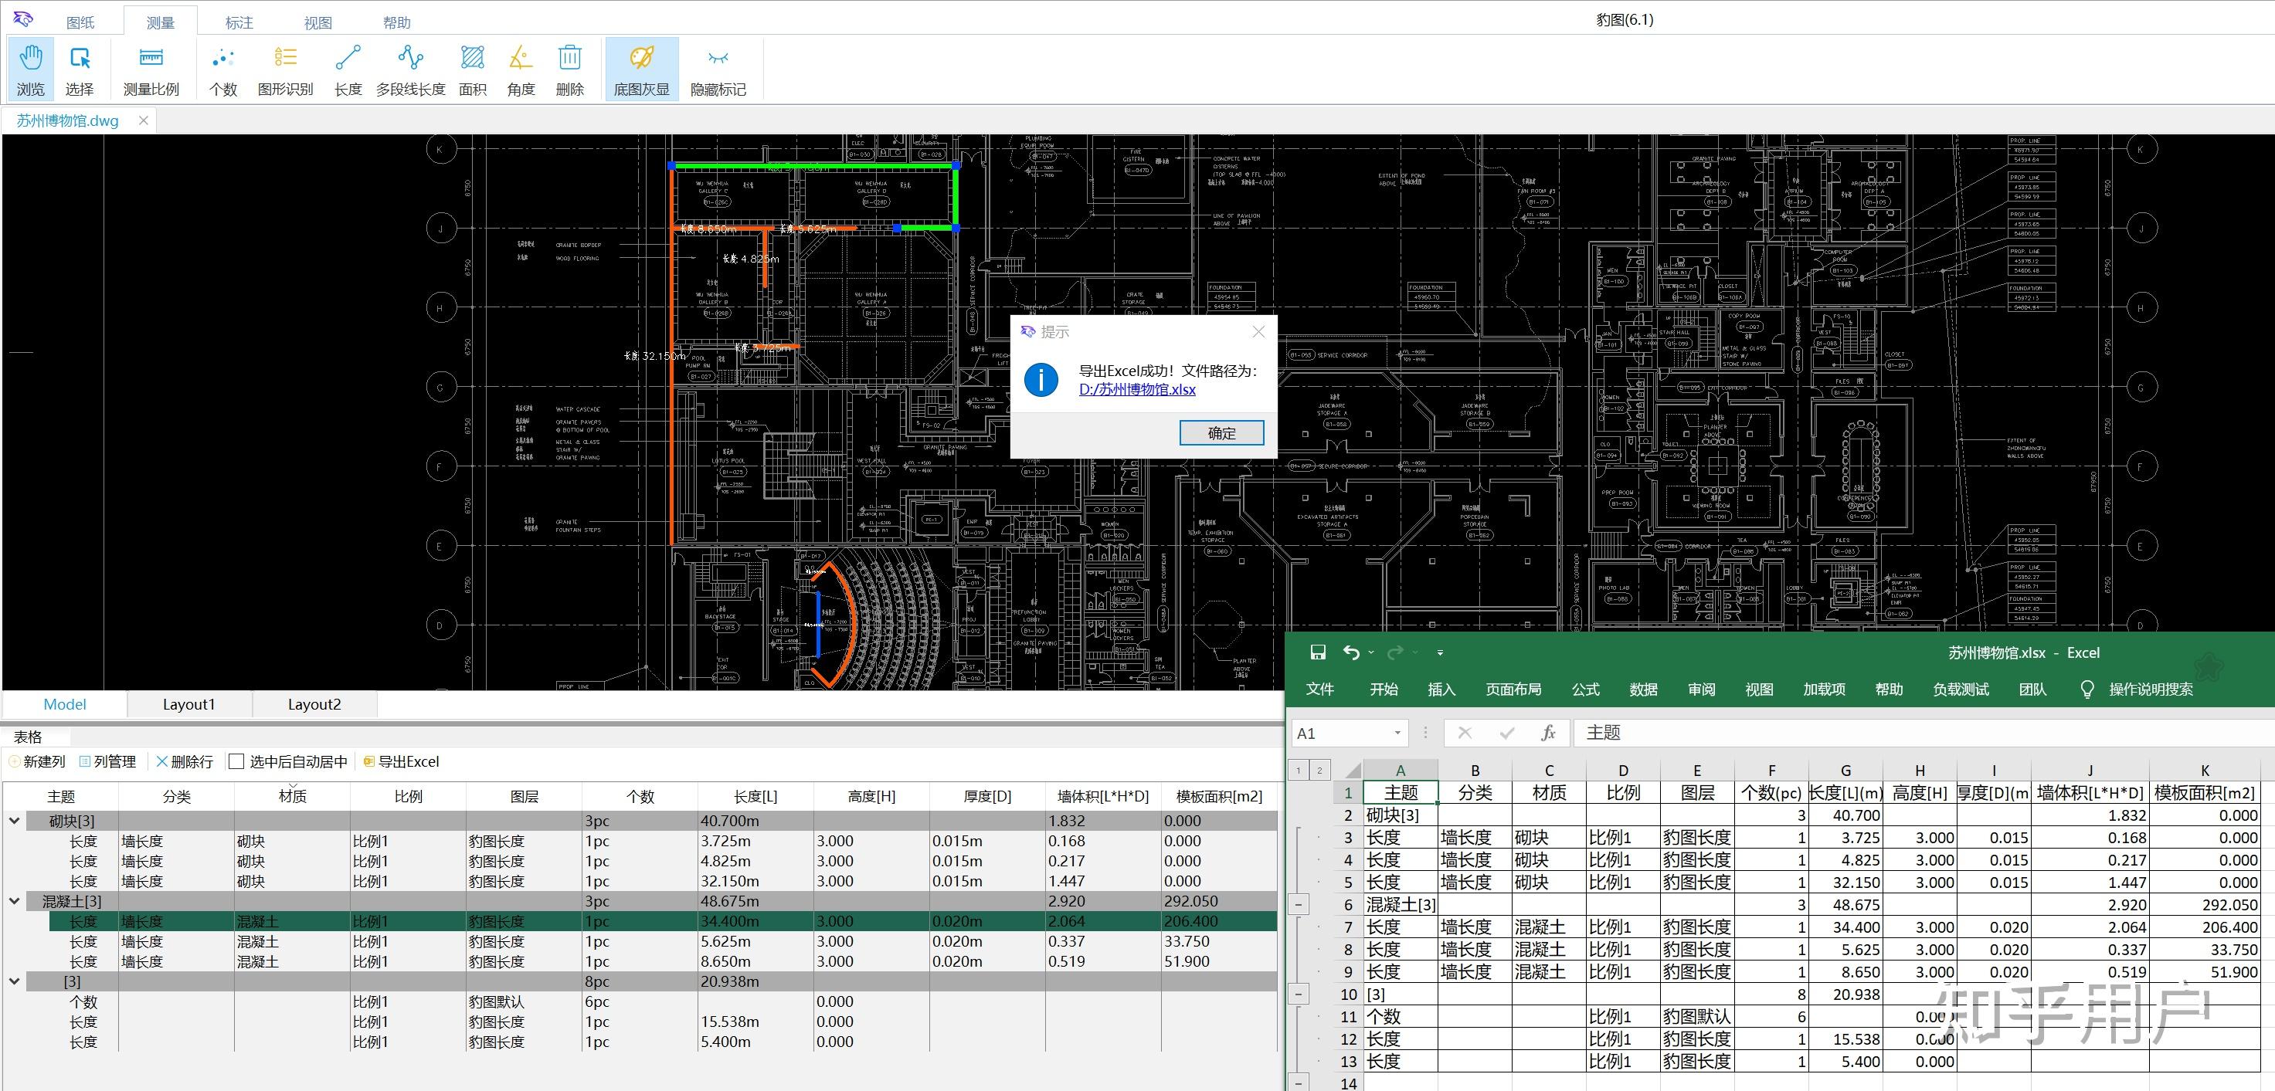Image resolution: width=2275 pixels, height=1091 pixels.
Task: Click the 角度 angle measurement tool
Action: [x=521, y=69]
